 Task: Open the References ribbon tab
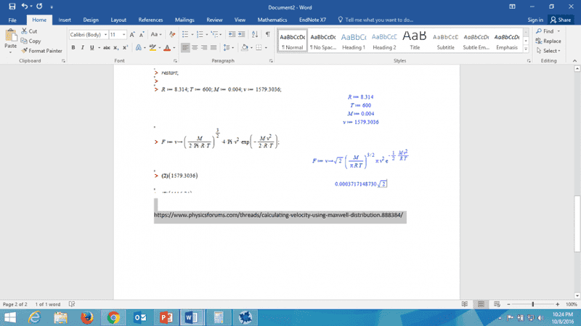tap(150, 20)
